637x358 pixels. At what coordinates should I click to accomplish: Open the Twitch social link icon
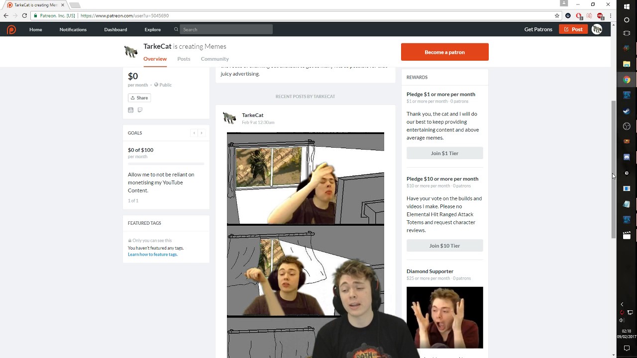click(x=140, y=110)
